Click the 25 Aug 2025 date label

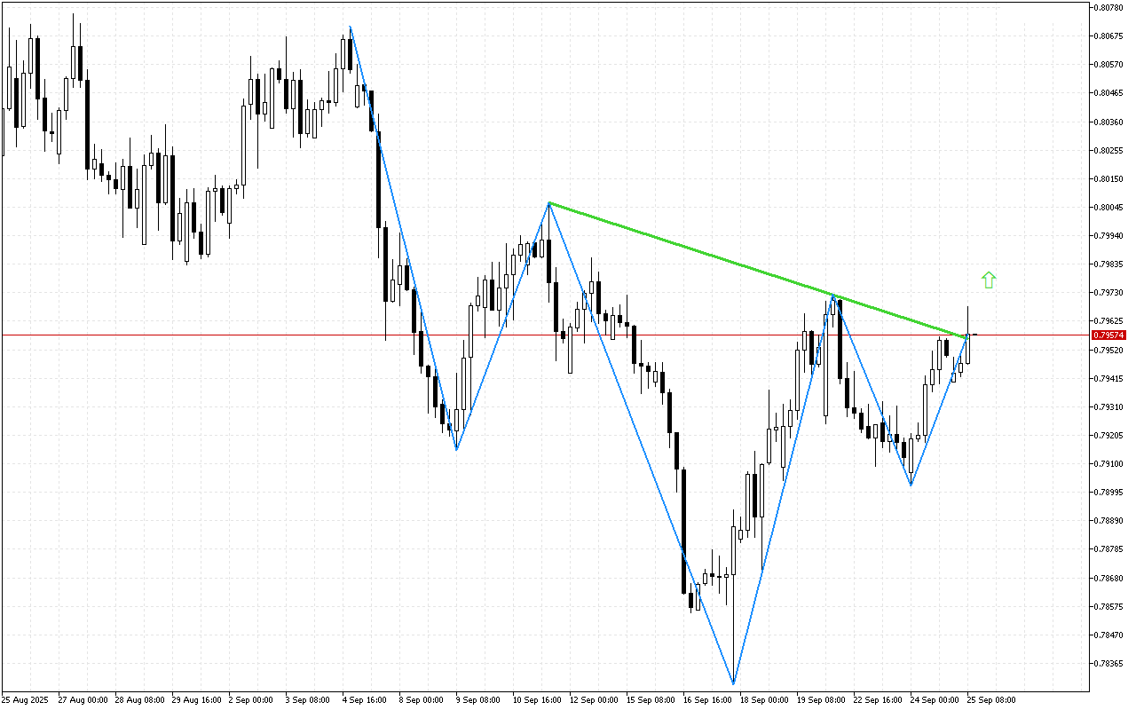(25, 699)
